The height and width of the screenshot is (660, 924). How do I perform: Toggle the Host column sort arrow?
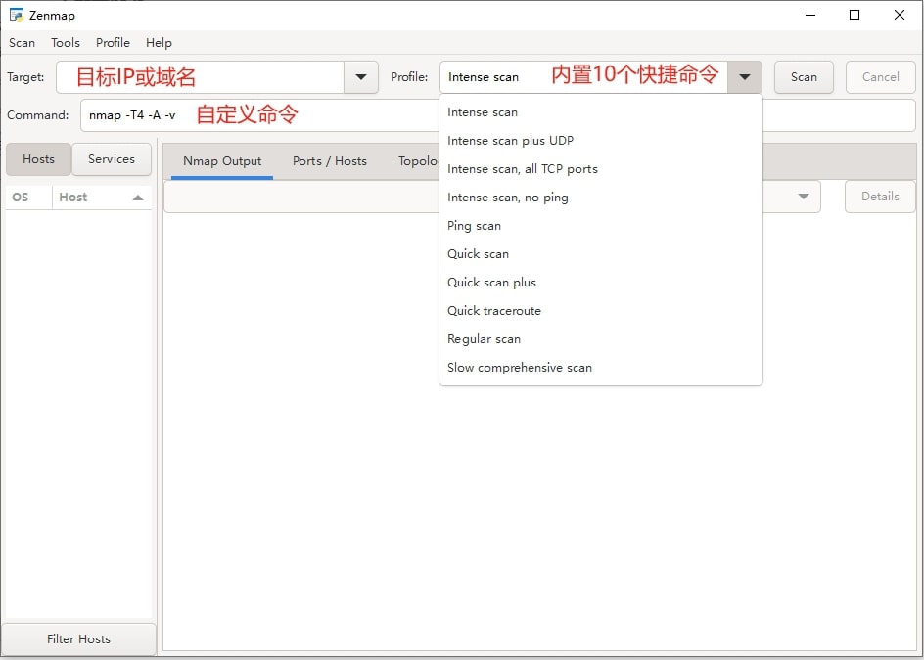coord(138,198)
